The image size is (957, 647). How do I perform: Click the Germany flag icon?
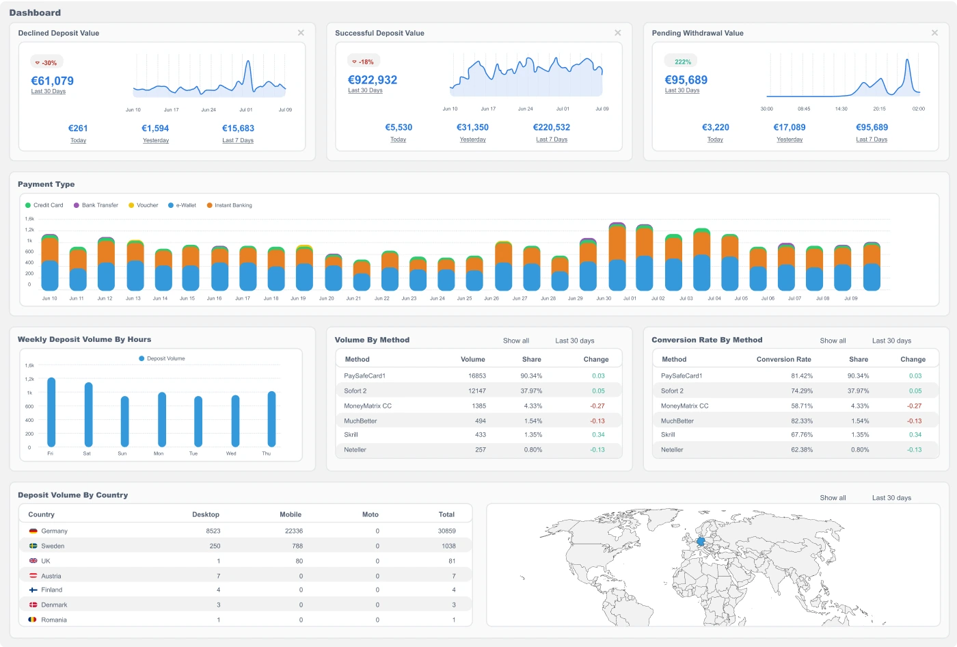pos(33,531)
